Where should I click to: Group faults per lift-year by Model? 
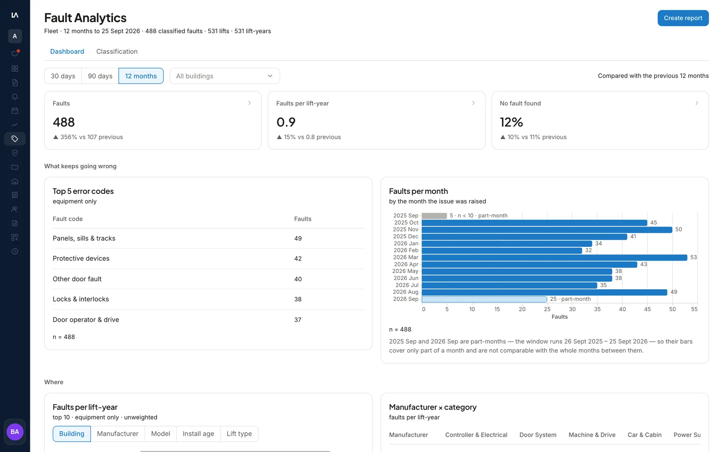pyautogui.click(x=160, y=434)
